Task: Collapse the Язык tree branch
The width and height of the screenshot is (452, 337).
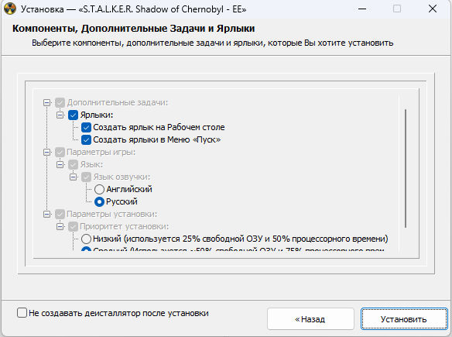Action: click(60, 164)
